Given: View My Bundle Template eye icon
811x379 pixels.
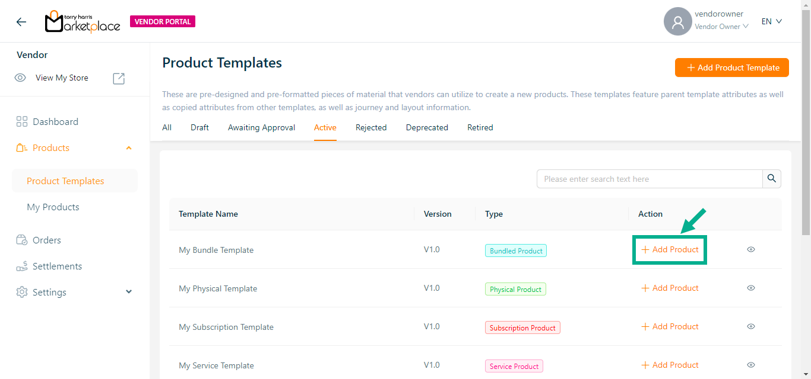Looking at the screenshot, I should pos(750,250).
